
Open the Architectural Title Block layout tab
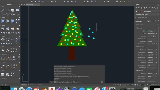(x=37, y=85)
